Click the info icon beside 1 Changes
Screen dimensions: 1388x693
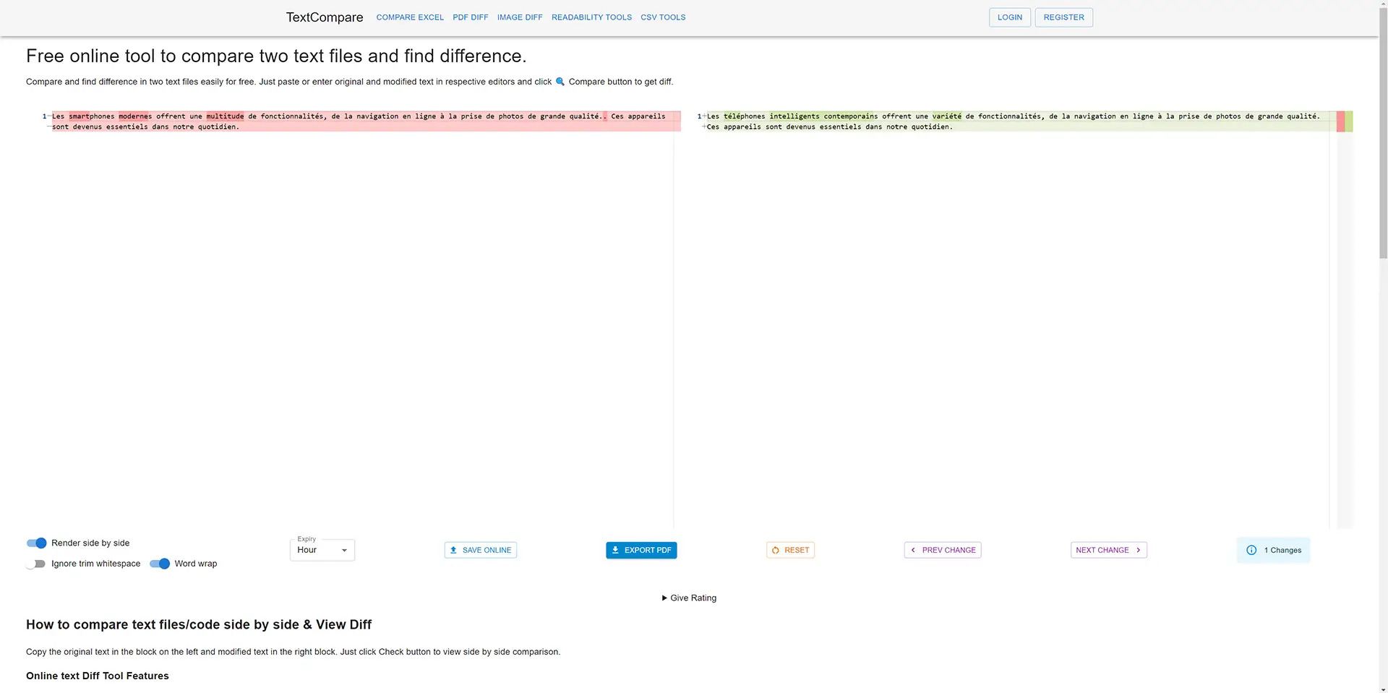click(1251, 550)
